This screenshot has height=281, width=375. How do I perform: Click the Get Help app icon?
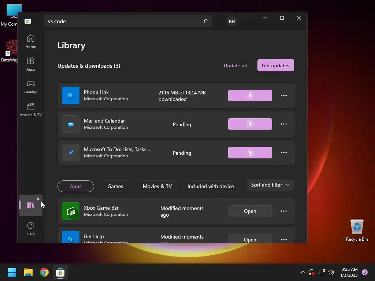click(x=71, y=237)
